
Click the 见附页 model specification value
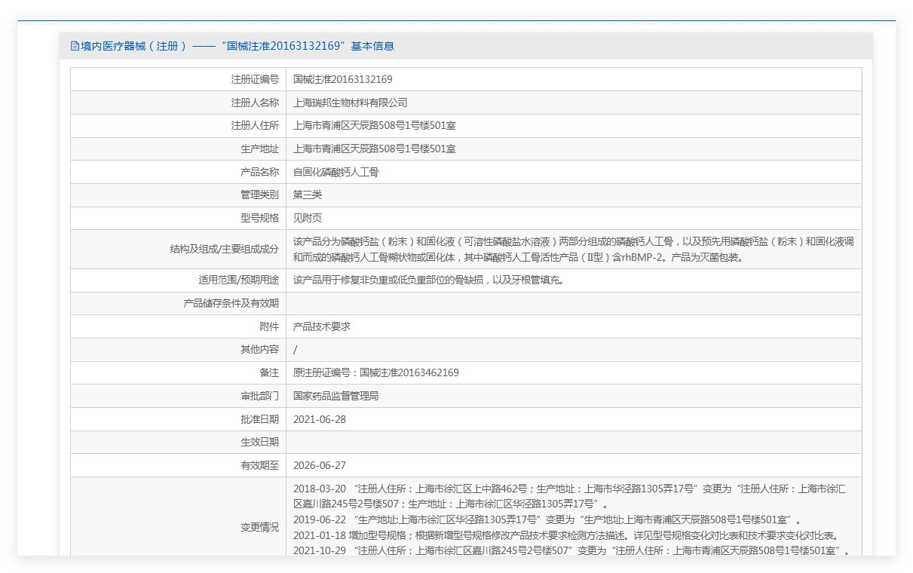[308, 218]
